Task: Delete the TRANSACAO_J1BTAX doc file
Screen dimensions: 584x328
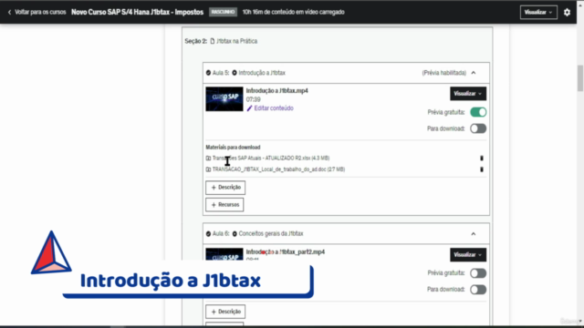Action: pyautogui.click(x=482, y=169)
